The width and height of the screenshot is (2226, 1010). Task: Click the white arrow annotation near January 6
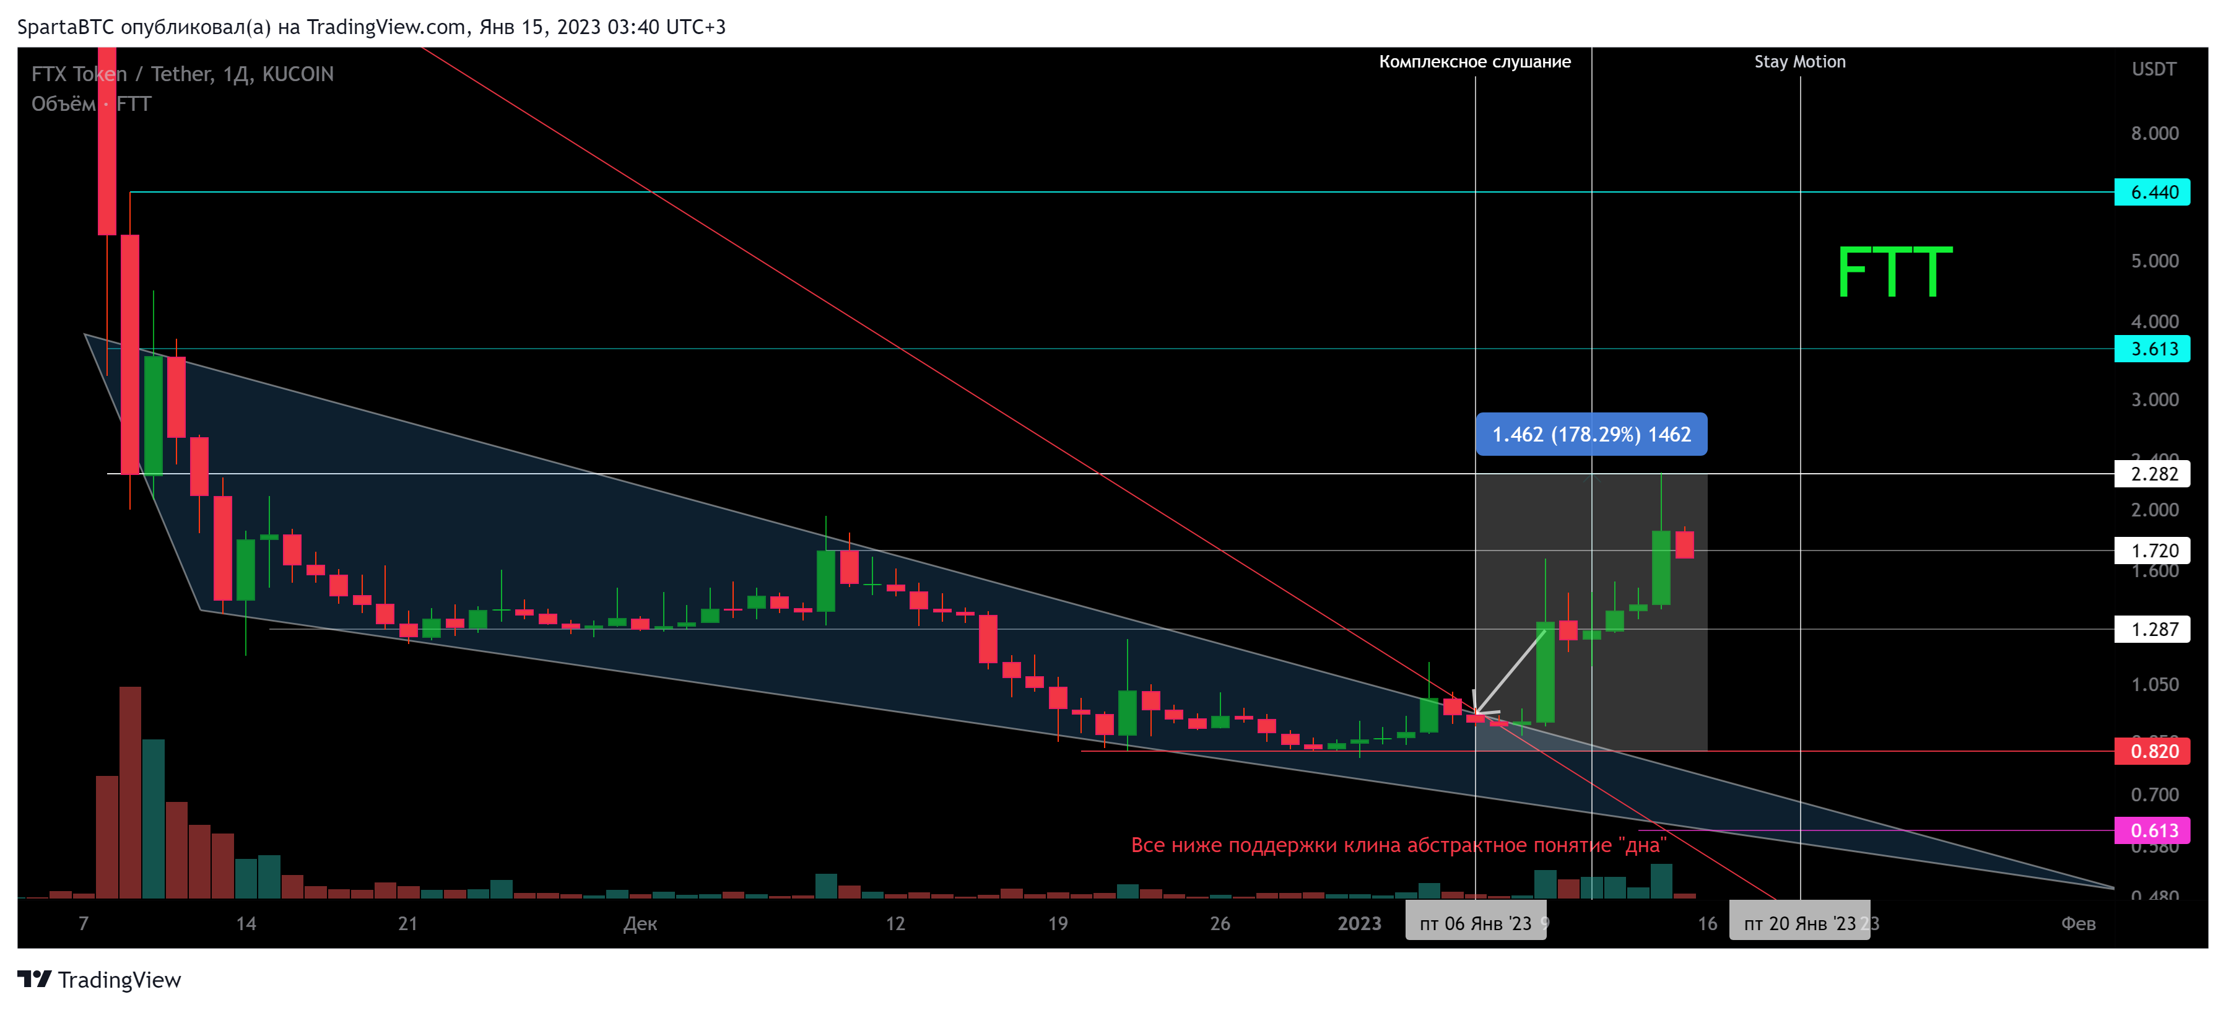coord(1509,673)
